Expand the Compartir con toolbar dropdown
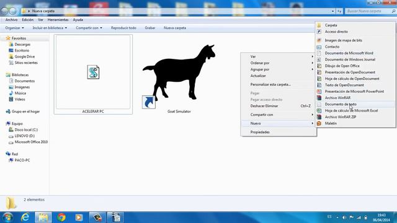This screenshot has height=223, width=397. [89, 28]
